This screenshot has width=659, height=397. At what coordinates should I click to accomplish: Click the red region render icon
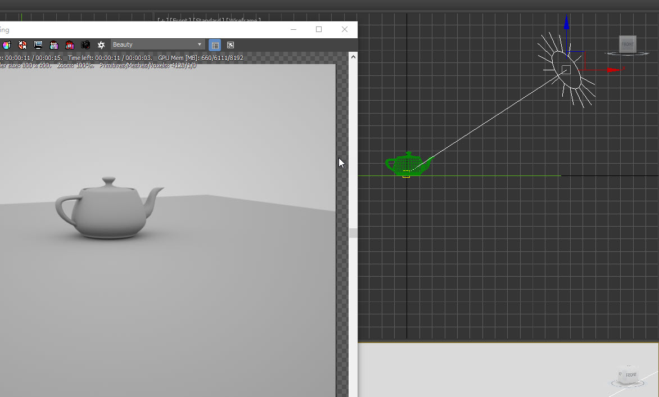pos(70,45)
